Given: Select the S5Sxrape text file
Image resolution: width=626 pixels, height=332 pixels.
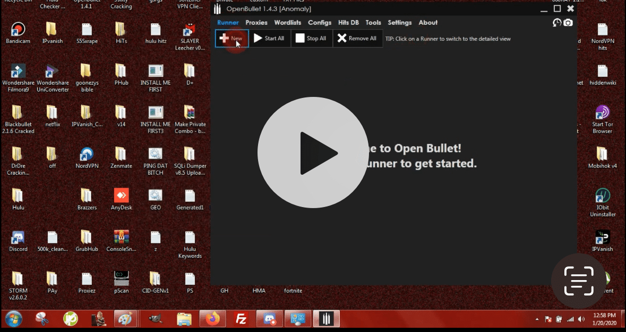Looking at the screenshot, I should [87, 33].
